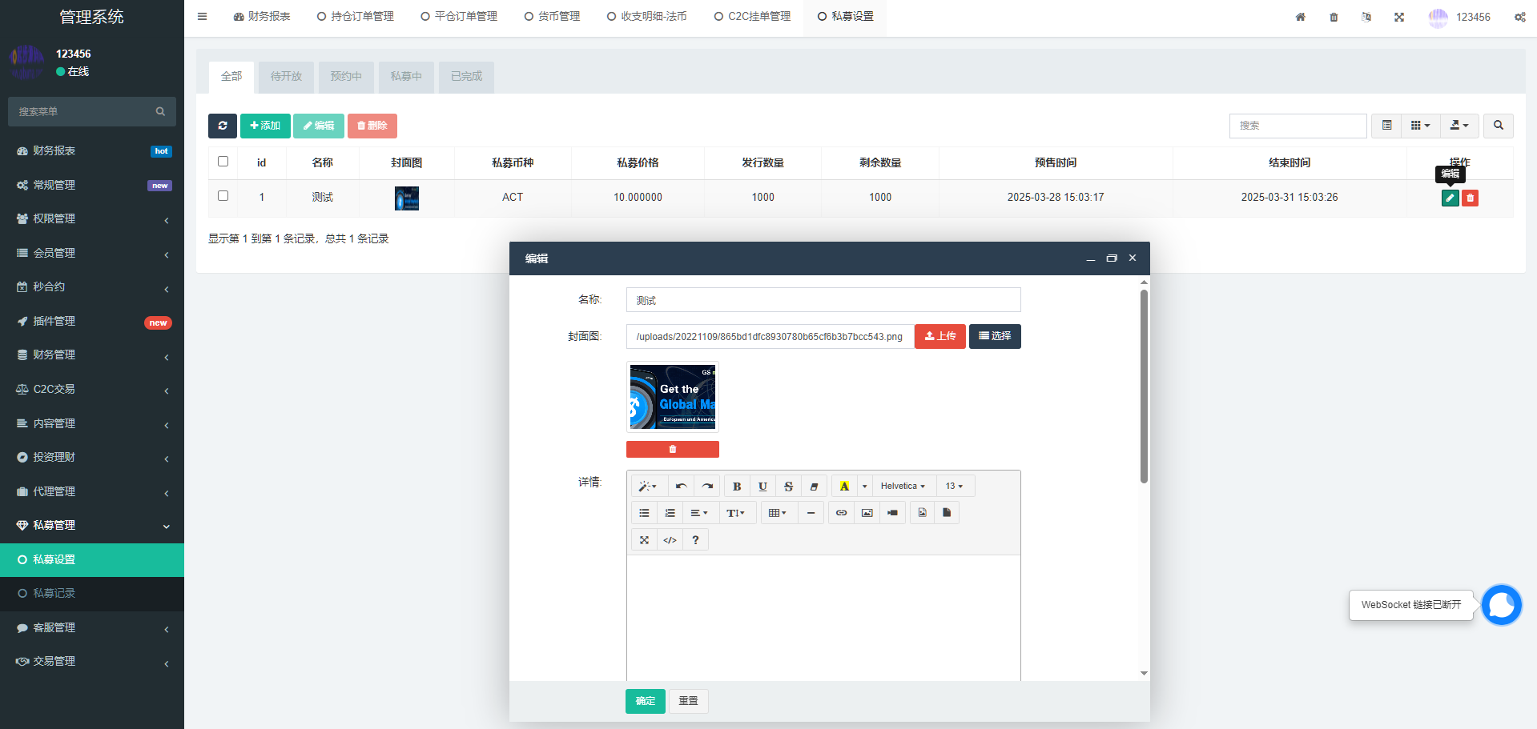Click the green 确定 button

click(x=645, y=701)
